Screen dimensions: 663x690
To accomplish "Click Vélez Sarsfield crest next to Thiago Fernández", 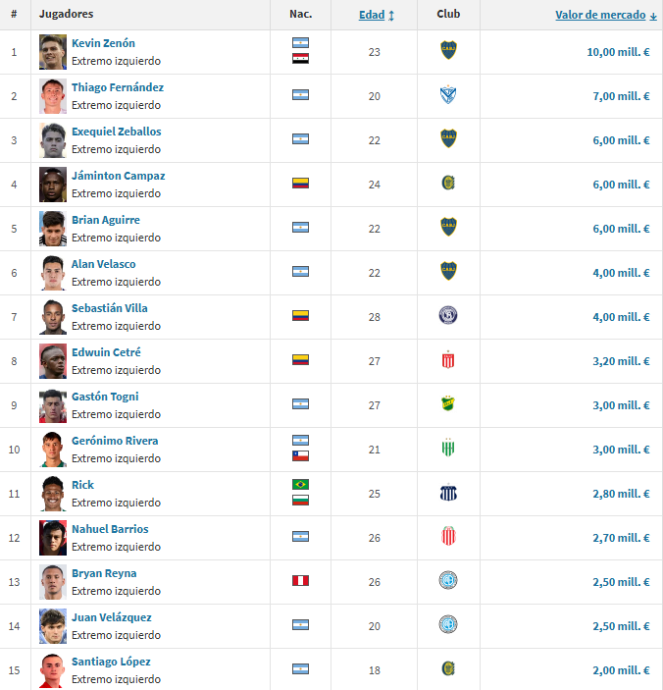I will coord(448,95).
